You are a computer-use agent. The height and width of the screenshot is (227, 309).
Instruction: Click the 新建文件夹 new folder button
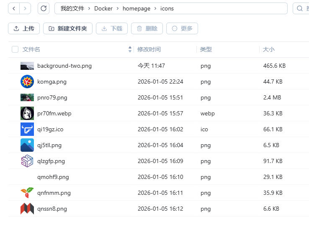(x=68, y=28)
